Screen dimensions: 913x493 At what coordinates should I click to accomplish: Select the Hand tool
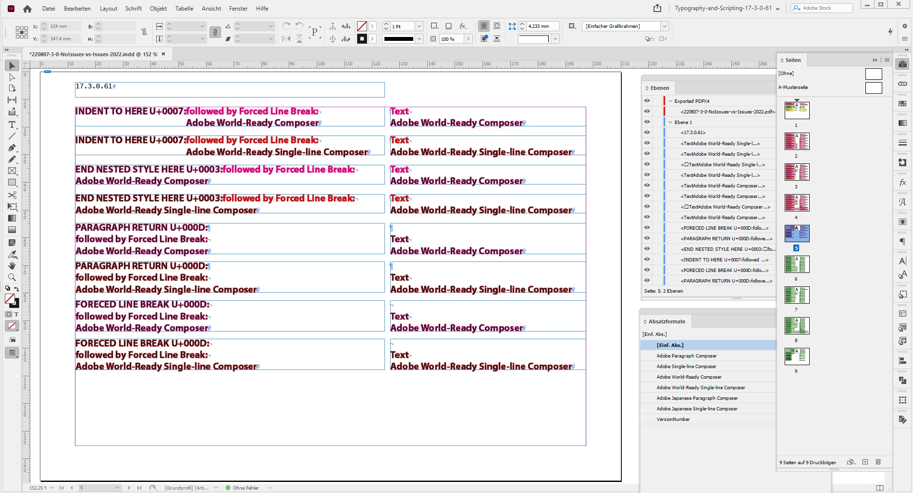pyautogui.click(x=12, y=266)
